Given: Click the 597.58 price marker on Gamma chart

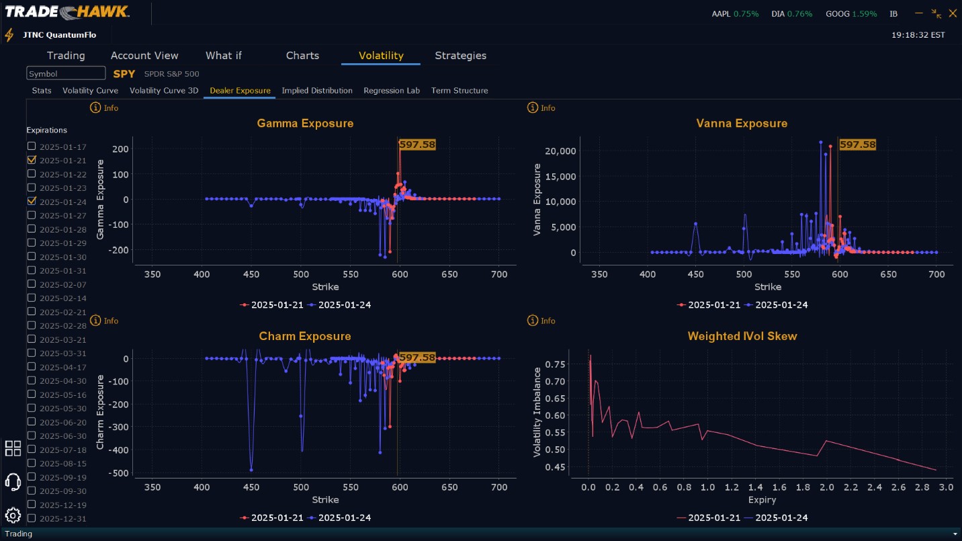Looking at the screenshot, I should [x=417, y=144].
